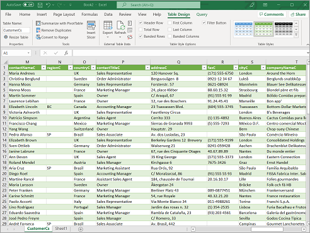This screenshot has width=310, height=233.
Task: Open the Name Box dropdown arrow
Action: coord(28,53)
